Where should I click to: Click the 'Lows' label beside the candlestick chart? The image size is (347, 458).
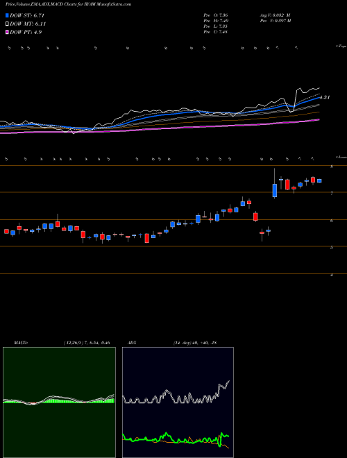(x=341, y=157)
